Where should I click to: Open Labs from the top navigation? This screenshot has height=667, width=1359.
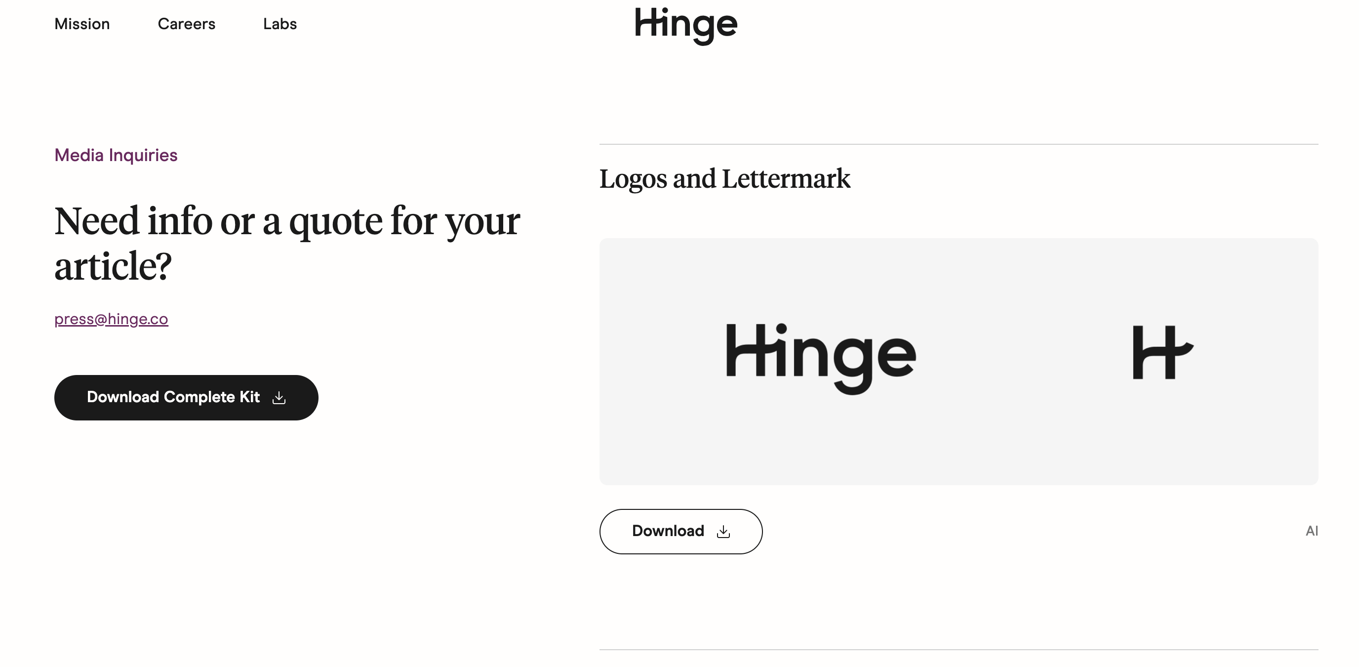[280, 24]
